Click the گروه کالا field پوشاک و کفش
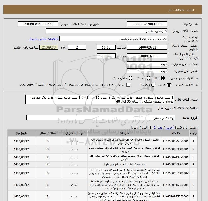 pyautogui.click(x=101, y=118)
